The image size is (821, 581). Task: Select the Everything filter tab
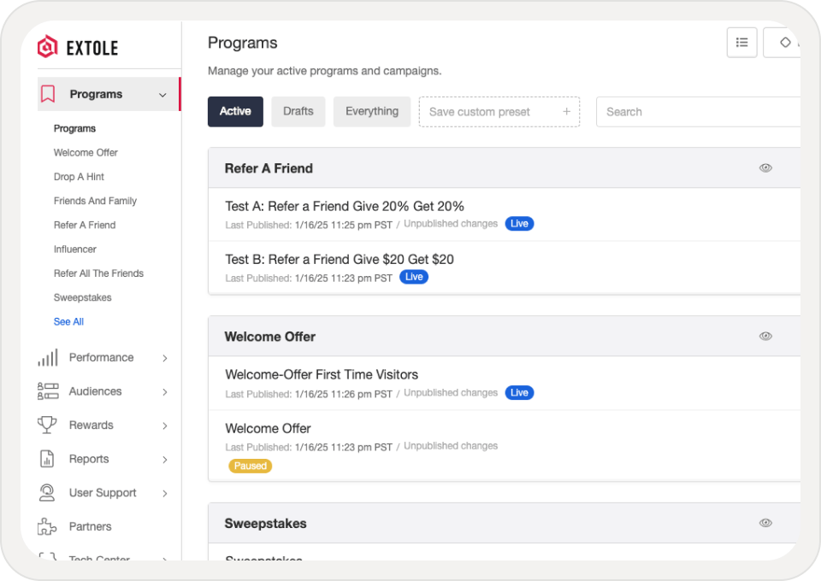coord(372,111)
